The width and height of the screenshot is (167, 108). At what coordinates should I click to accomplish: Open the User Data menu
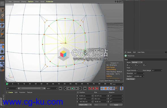tap(141, 52)
